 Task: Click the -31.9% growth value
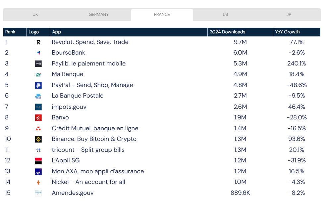[x=297, y=160]
